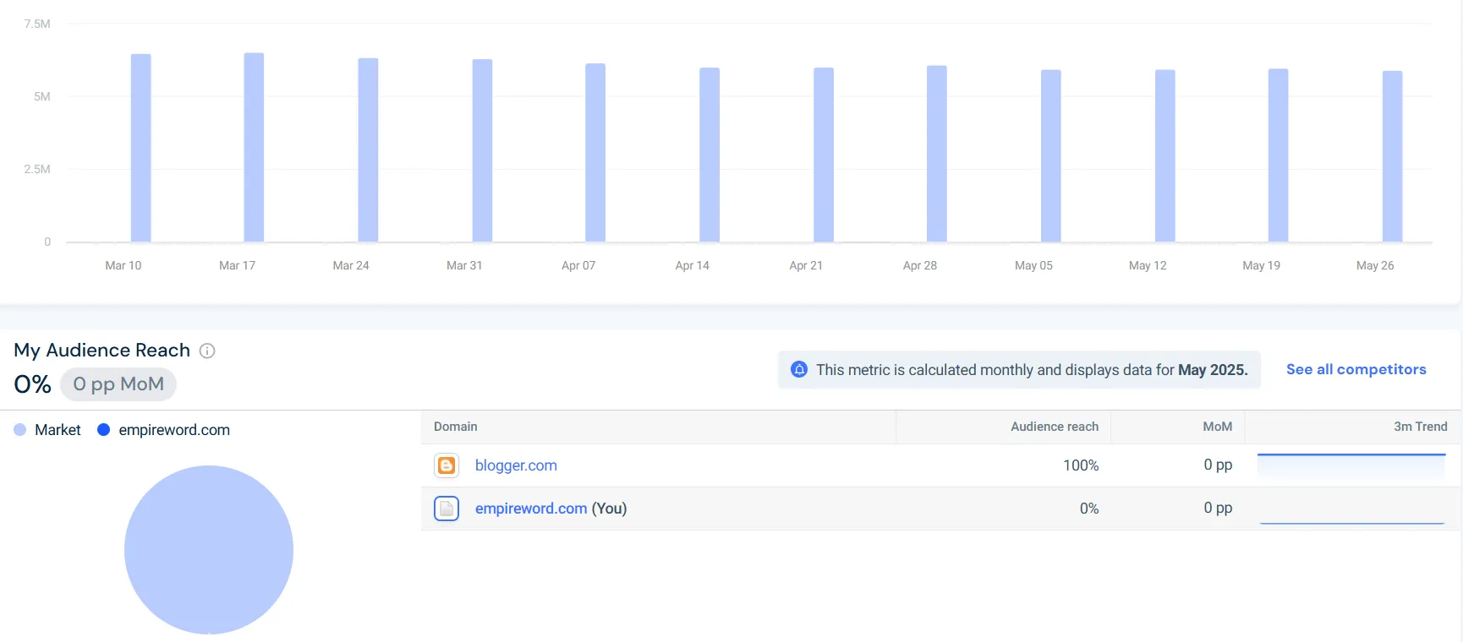Select the Mar 10 bar in chart
Viewport: 1463px width, 642px height.
(x=141, y=148)
